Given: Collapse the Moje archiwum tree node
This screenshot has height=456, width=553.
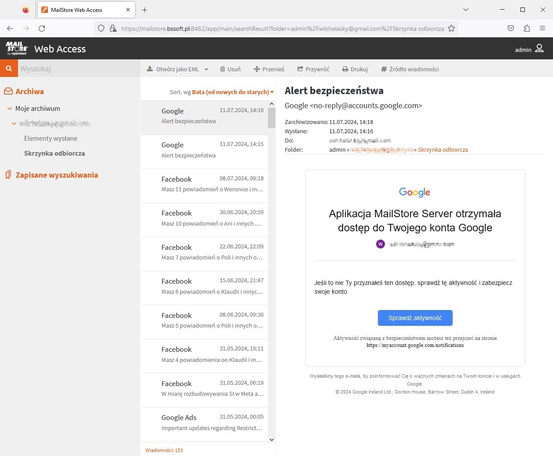Looking at the screenshot, I should click(10, 108).
